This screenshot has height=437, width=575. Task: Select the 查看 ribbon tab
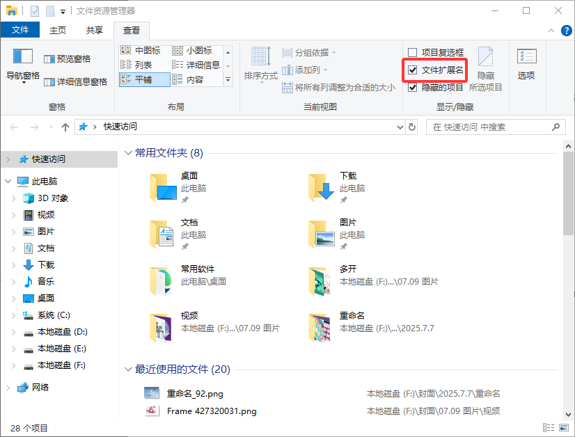tap(132, 31)
